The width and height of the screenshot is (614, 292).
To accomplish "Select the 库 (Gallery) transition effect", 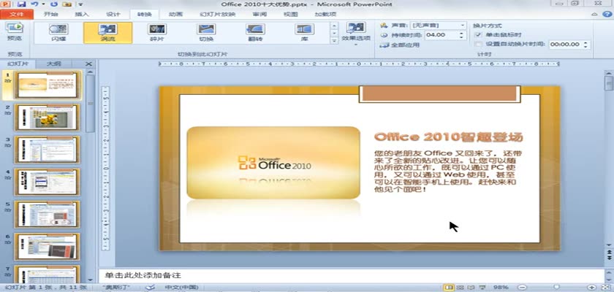I will coord(304,33).
